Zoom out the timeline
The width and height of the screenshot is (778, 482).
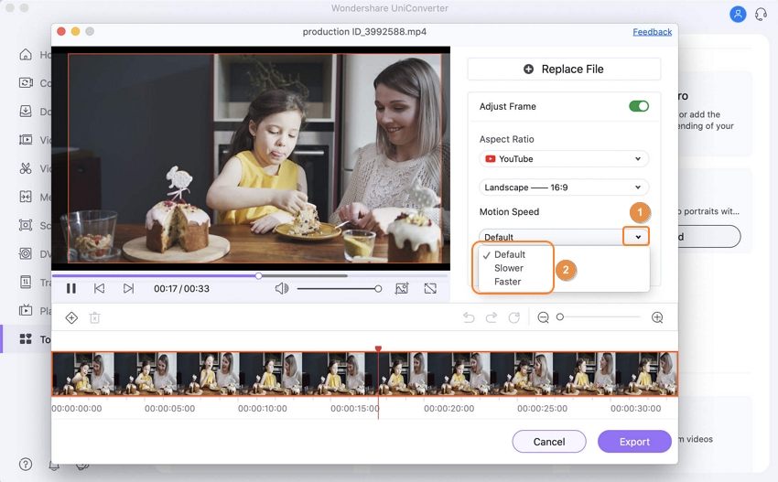[x=544, y=317]
